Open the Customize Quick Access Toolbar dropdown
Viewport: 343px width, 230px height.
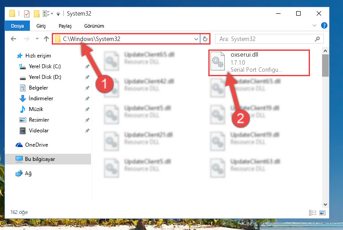[x=58, y=14]
